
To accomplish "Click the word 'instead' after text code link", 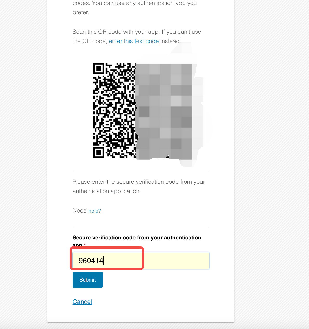I will (x=170, y=41).
